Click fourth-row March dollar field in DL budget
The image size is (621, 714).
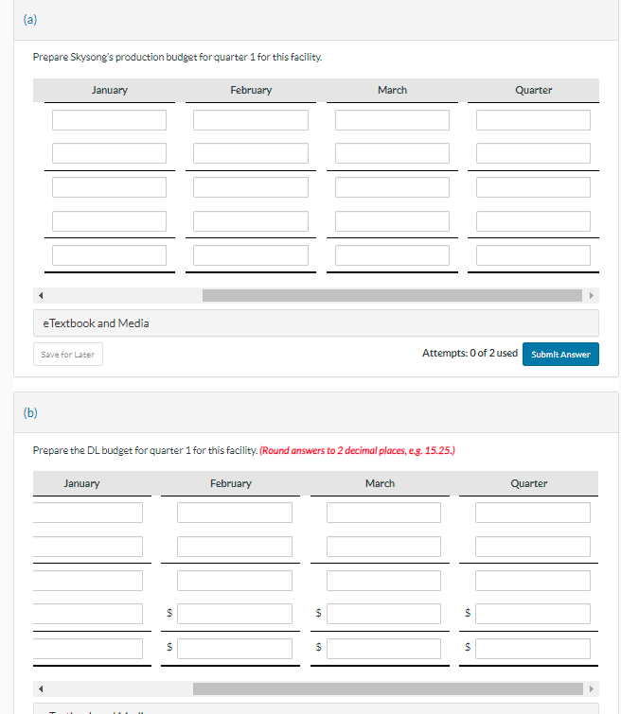click(x=383, y=614)
